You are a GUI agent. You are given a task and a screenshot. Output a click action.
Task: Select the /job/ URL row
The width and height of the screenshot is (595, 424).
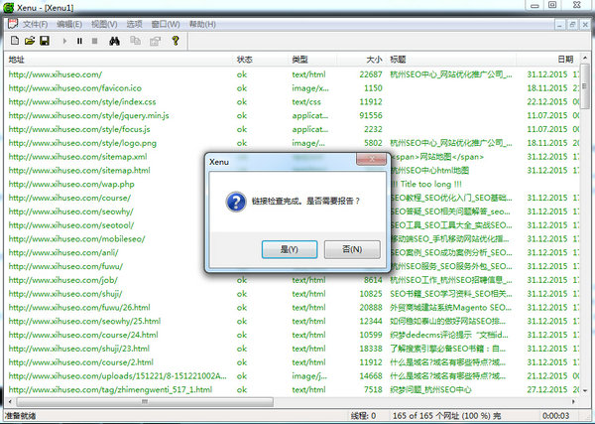pos(293,280)
